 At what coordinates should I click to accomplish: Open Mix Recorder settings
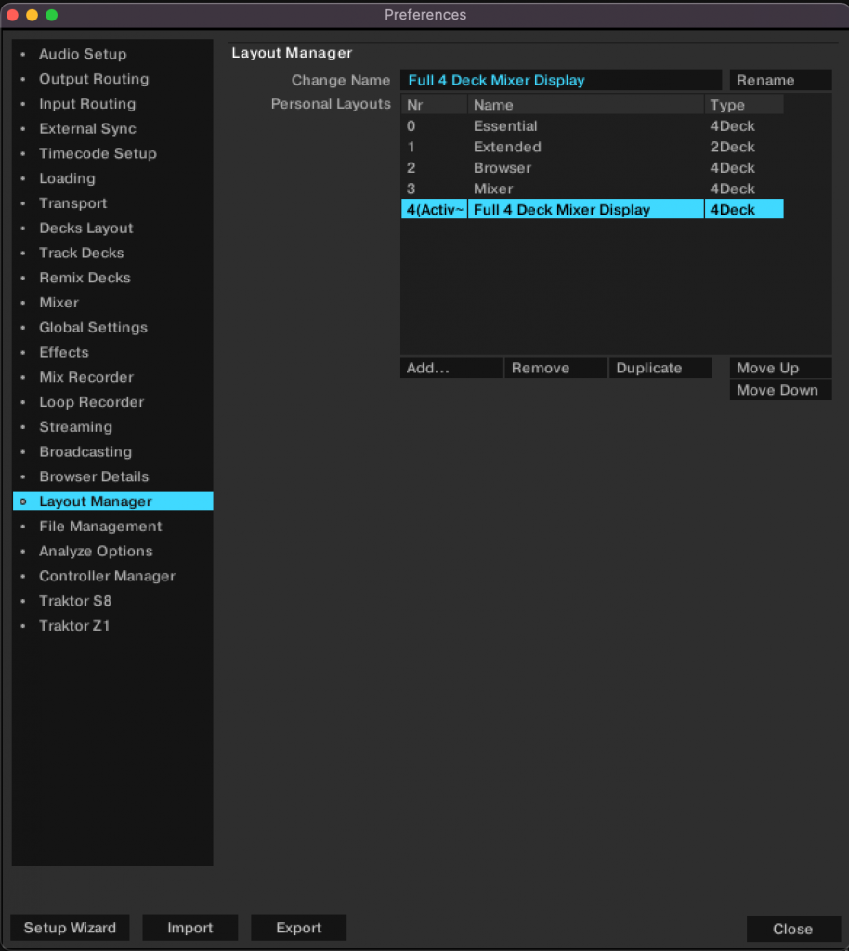pos(112,377)
